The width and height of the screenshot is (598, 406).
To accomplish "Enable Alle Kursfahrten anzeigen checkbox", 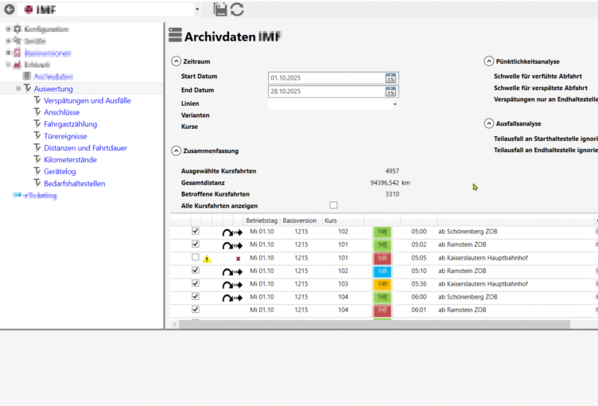I will (333, 205).
